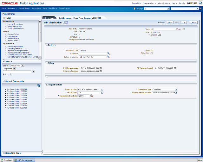Select the Edit Document 1007384 tab
The image size is (203, 162).
click(x=80, y=18)
